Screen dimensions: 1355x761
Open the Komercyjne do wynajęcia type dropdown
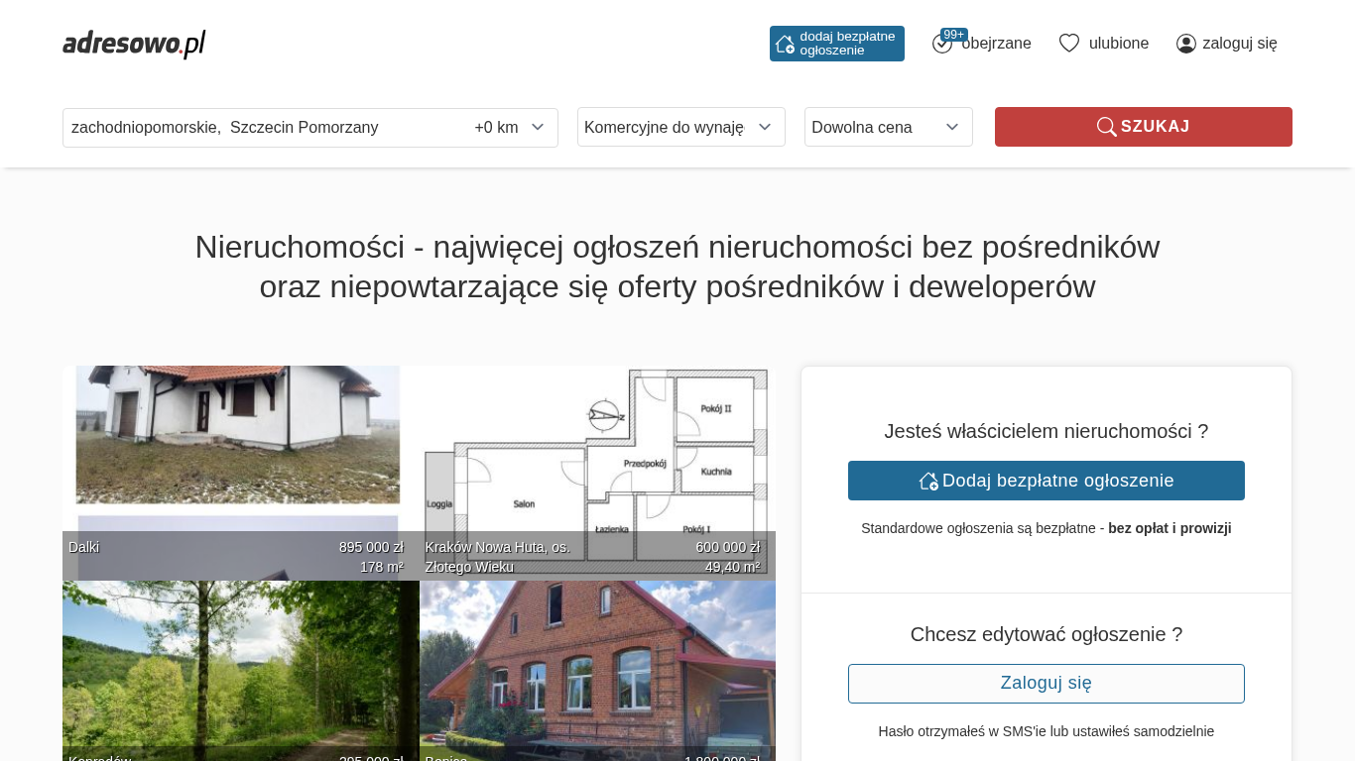point(680,127)
